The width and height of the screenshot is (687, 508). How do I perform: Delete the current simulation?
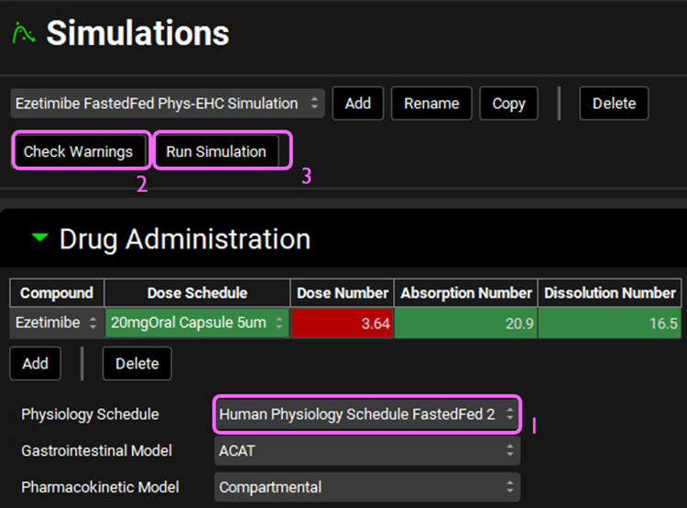tap(614, 104)
